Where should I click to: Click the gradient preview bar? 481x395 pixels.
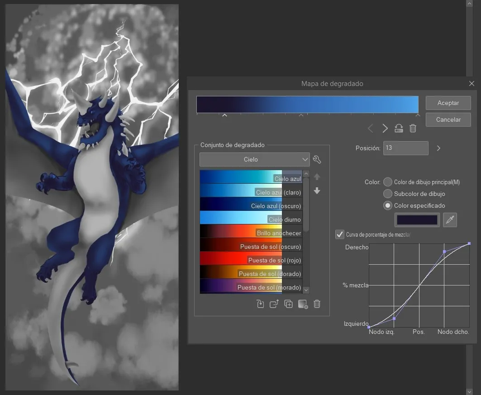click(x=307, y=104)
